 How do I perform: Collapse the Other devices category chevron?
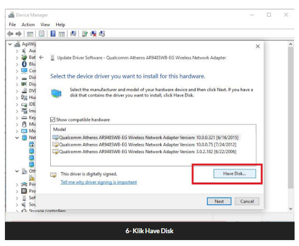[x=17, y=171]
